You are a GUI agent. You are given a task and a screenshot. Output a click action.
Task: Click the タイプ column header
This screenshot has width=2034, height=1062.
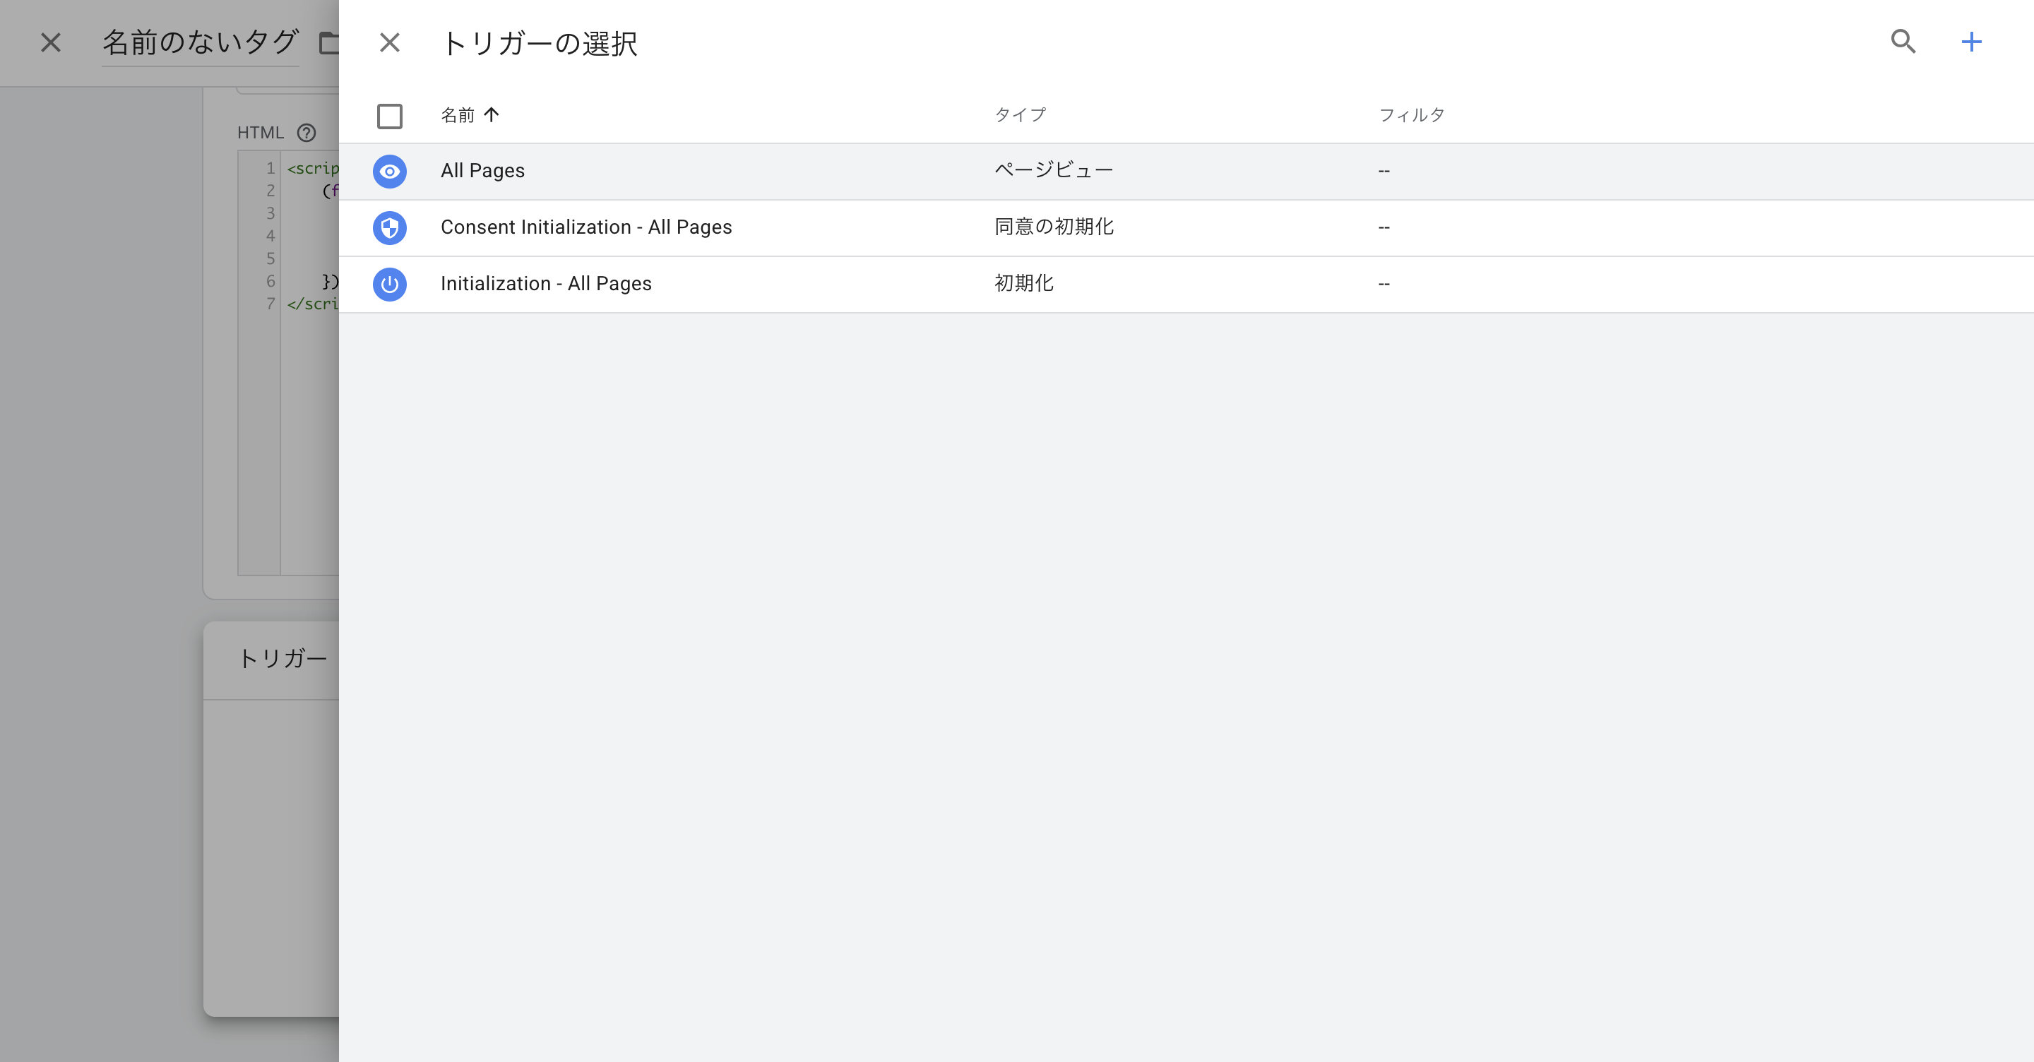(x=1019, y=115)
